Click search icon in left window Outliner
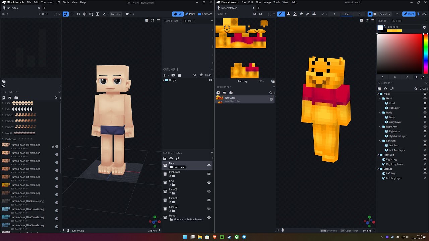 click(x=195, y=75)
